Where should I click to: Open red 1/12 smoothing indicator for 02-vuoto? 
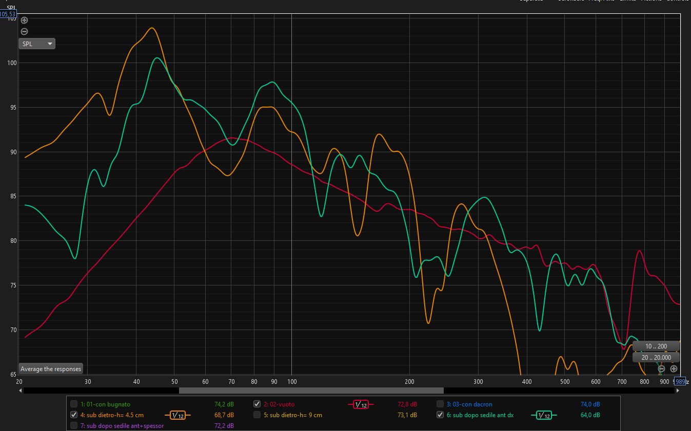pyautogui.click(x=361, y=404)
